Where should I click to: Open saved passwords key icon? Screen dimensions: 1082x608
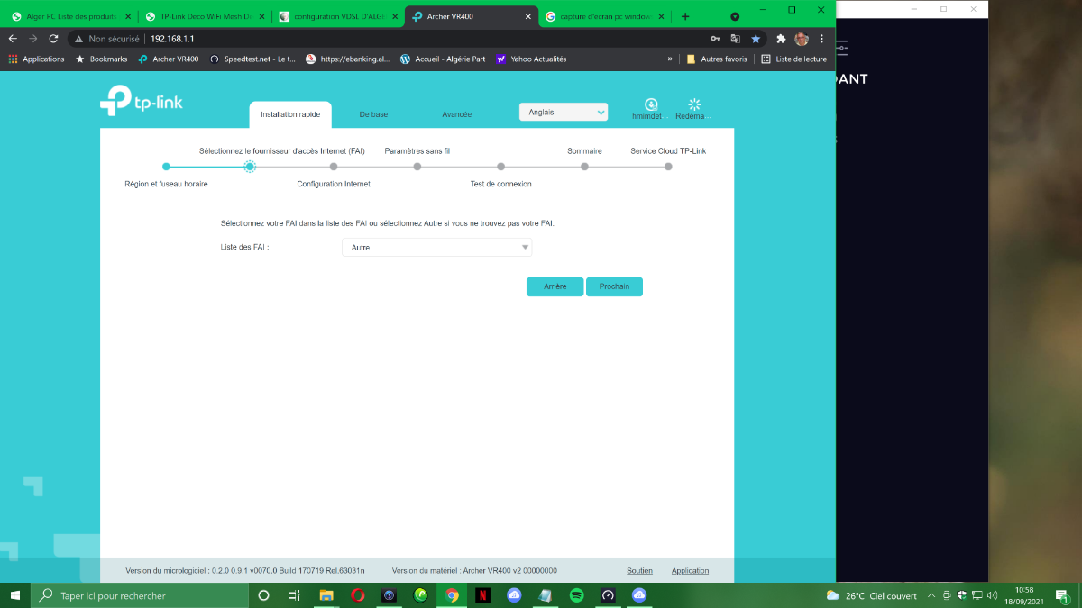715,39
